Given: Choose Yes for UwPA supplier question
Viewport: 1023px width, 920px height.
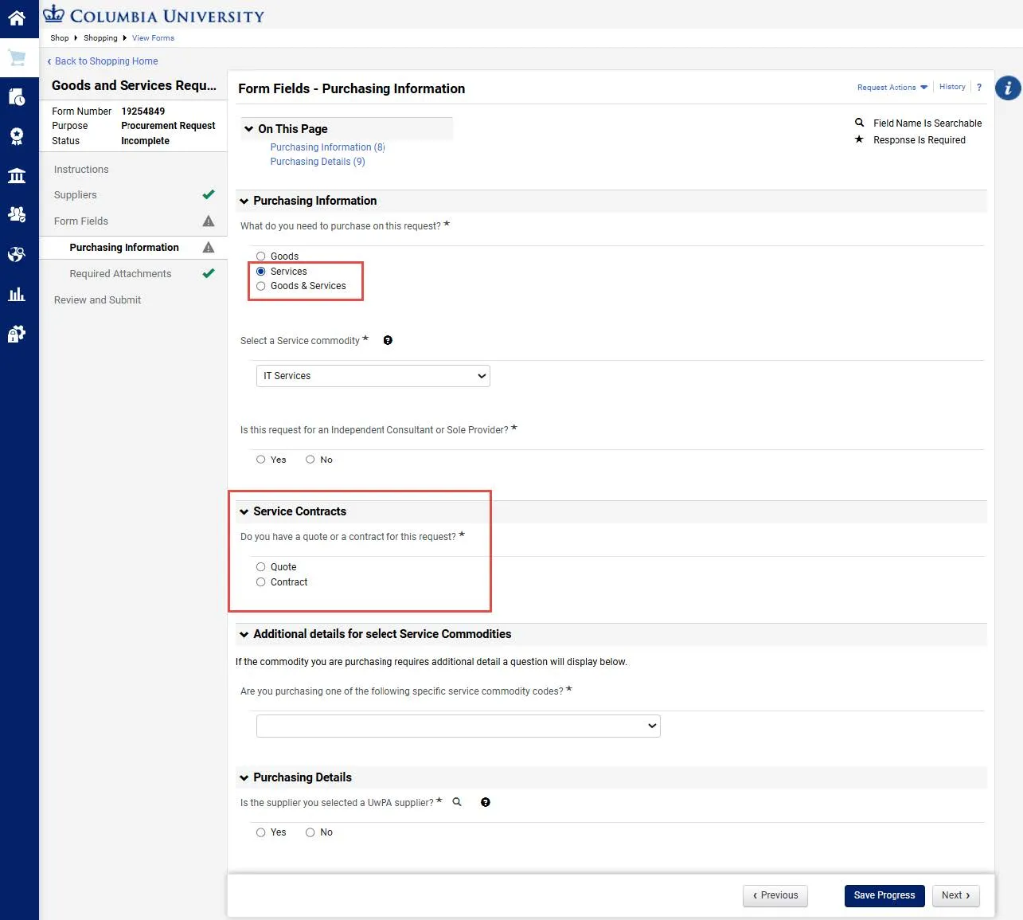Looking at the screenshot, I should click(260, 832).
